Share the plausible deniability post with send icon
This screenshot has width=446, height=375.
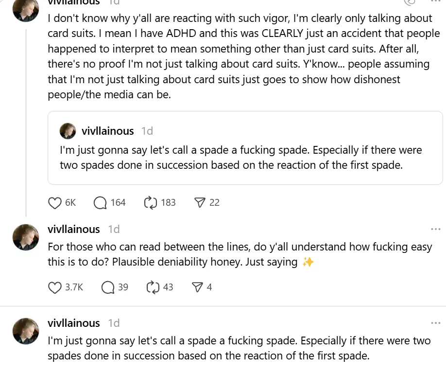click(198, 287)
